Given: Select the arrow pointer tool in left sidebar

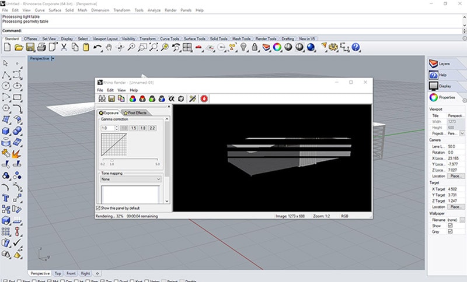Looking at the screenshot, I should [x=6, y=63].
